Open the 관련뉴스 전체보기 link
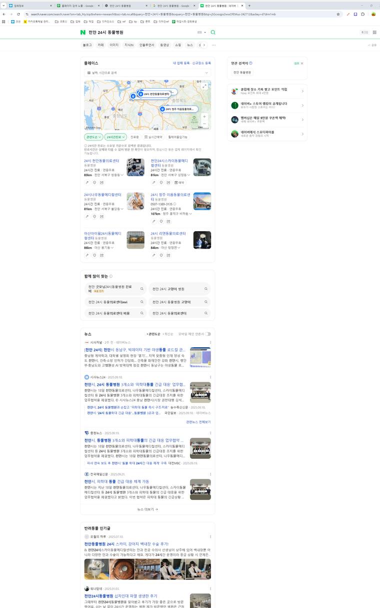 pos(198,422)
